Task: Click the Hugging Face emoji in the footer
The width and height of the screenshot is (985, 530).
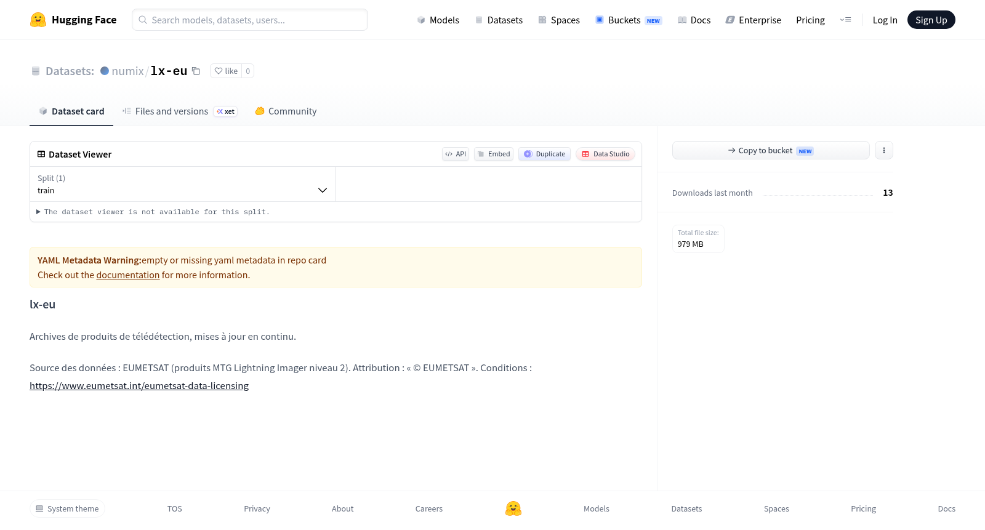Action: [x=513, y=508]
